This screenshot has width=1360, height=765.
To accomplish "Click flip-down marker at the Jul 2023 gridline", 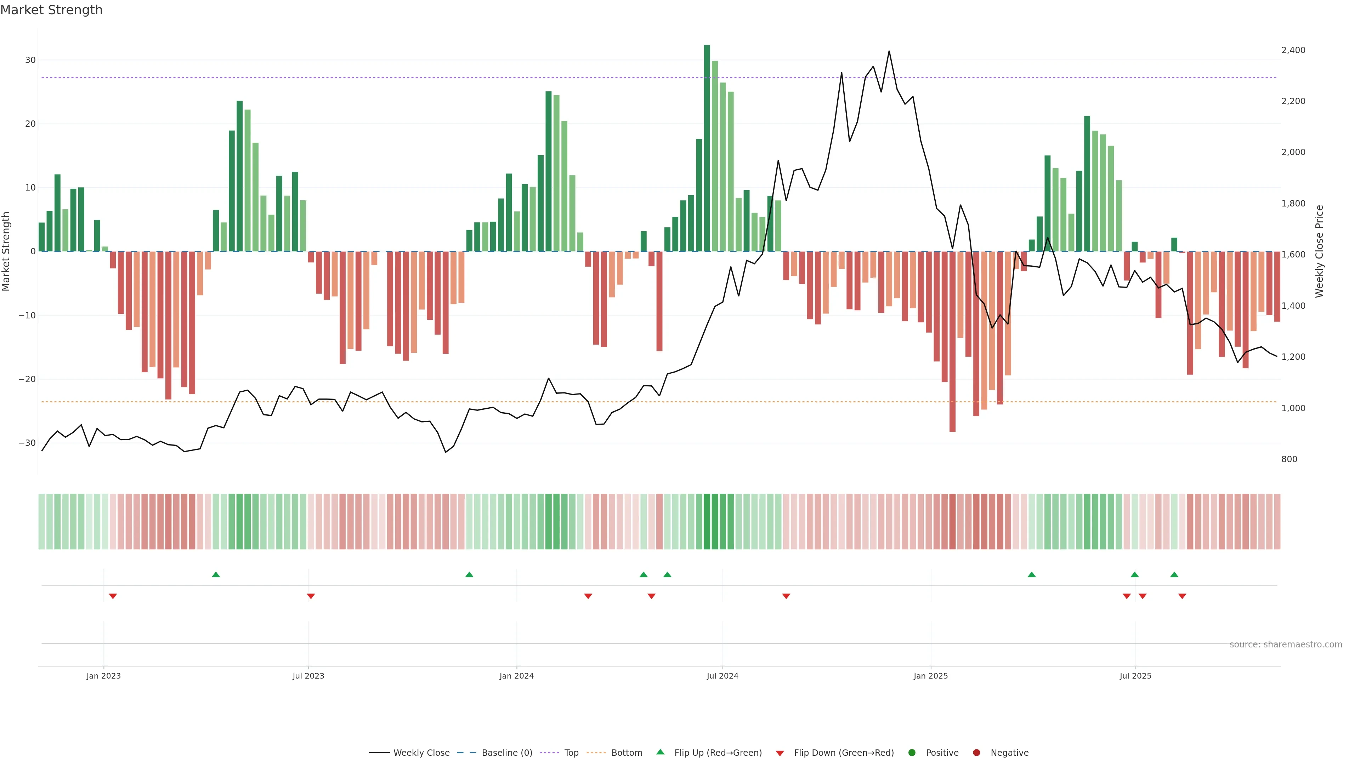I will 311,596.
